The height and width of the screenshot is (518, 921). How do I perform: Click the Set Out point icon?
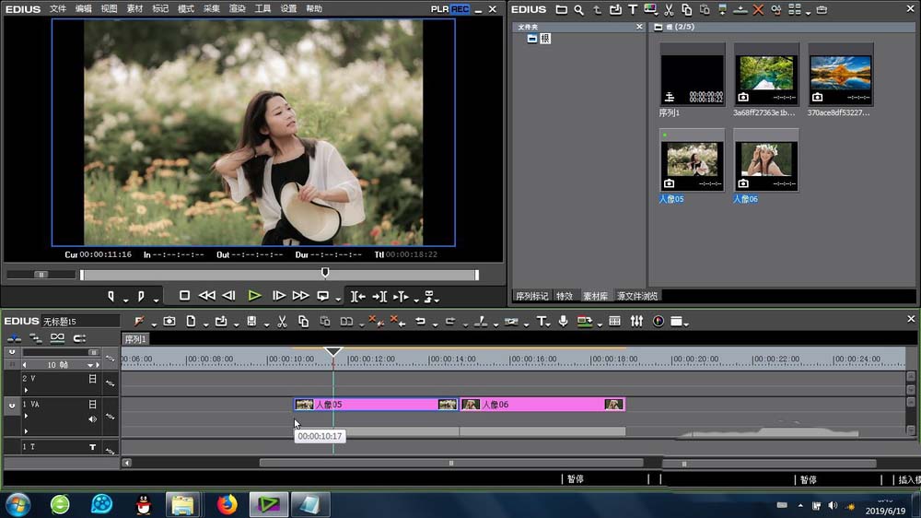click(x=141, y=297)
